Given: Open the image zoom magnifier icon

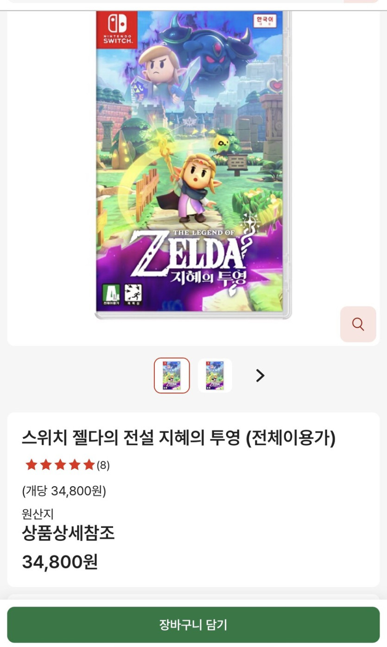Looking at the screenshot, I should pos(357,324).
